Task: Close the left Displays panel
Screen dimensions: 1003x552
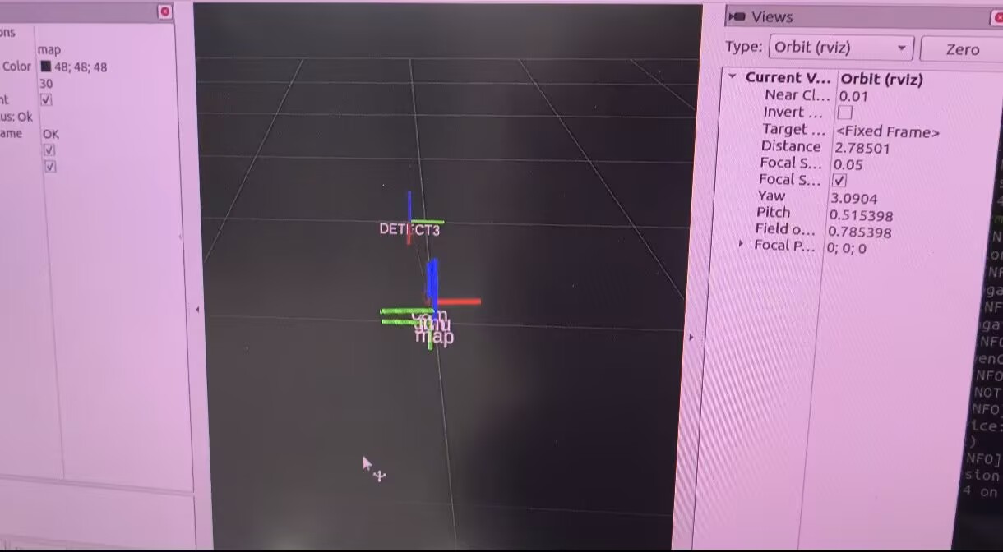Action: point(165,11)
